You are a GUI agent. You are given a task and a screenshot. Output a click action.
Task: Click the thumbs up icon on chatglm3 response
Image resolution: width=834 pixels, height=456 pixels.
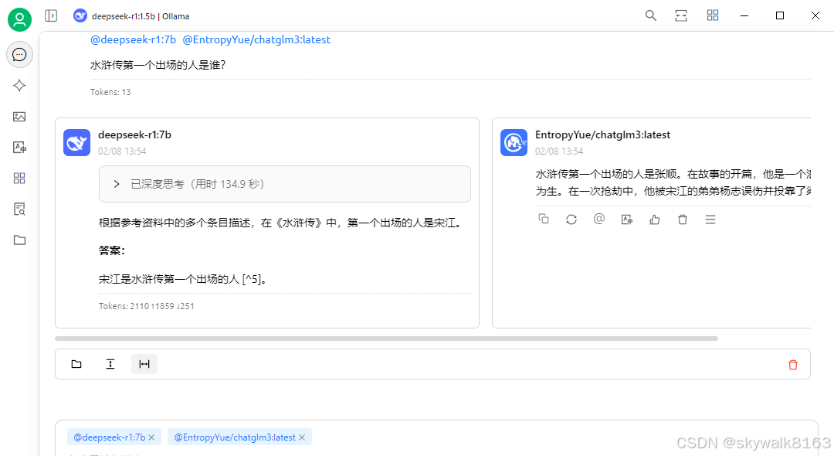pyautogui.click(x=655, y=219)
